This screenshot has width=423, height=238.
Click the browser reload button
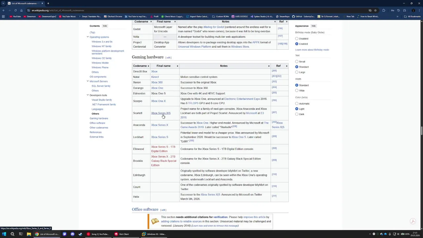point(15,10)
